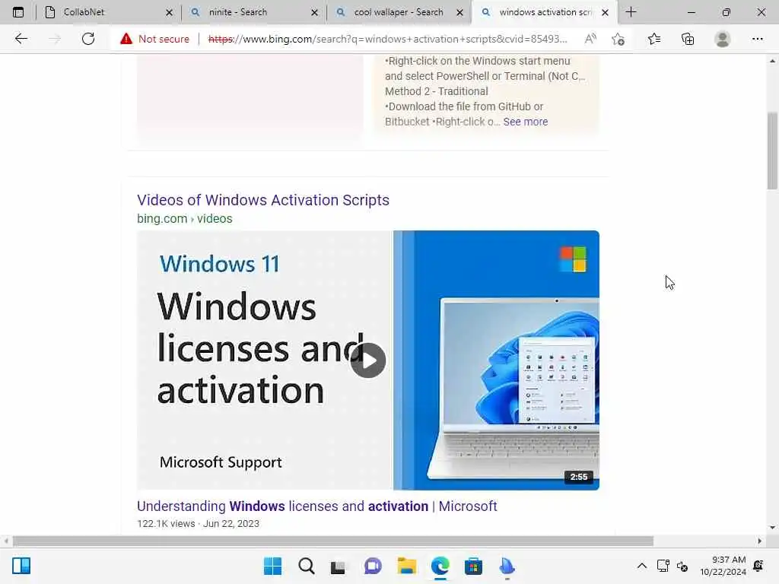779x584 pixels.
Task: Close the windows activation scripts tab
Action: [x=605, y=12]
